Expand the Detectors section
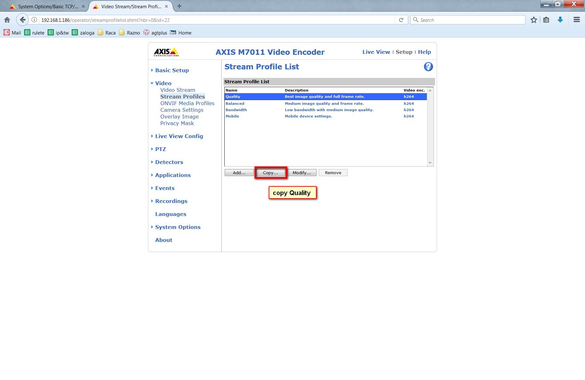The height and width of the screenshot is (380, 585). [x=169, y=162]
